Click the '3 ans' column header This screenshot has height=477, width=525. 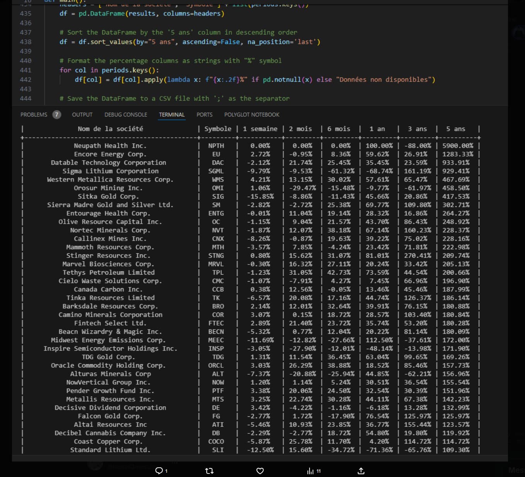click(x=417, y=129)
